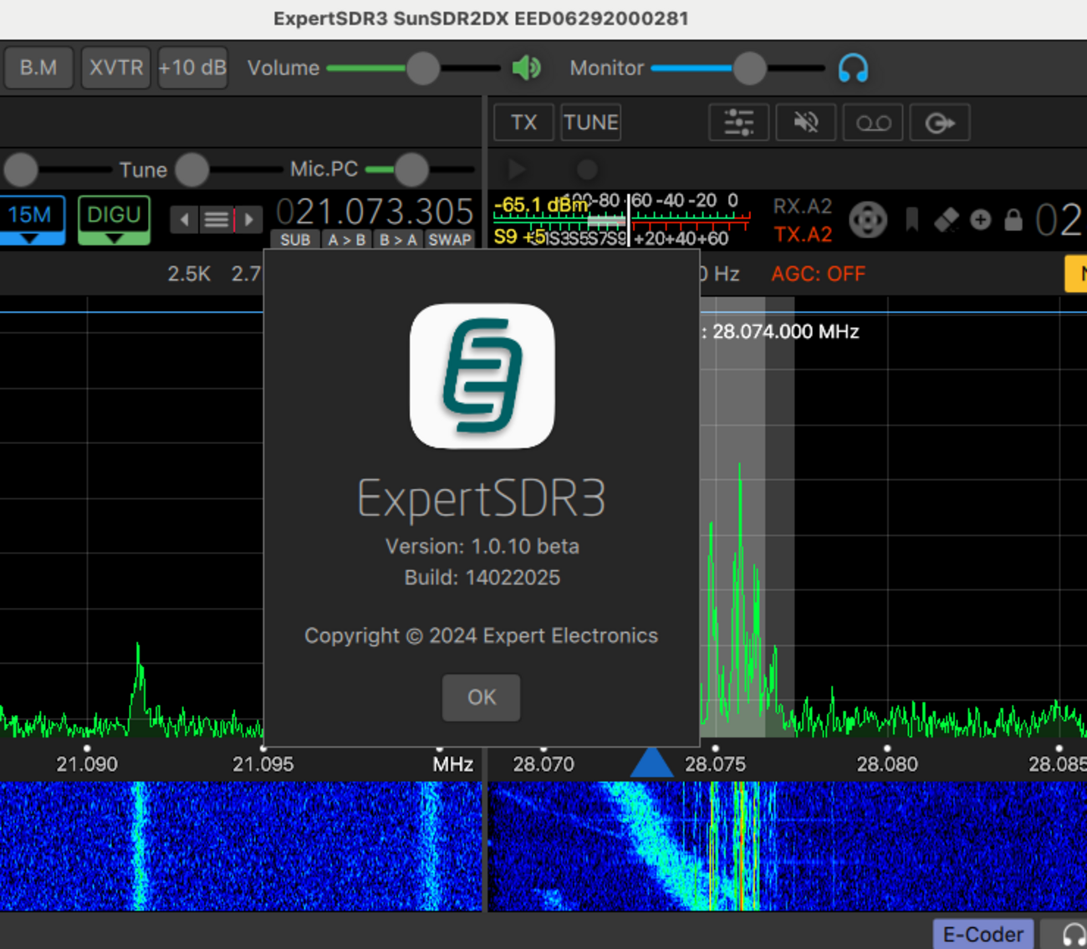
Task: Open the band list menu between navigation arrows
Action: coord(217,219)
